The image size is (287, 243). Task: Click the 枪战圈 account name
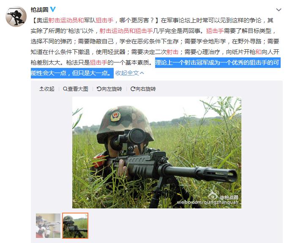click(39, 10)
